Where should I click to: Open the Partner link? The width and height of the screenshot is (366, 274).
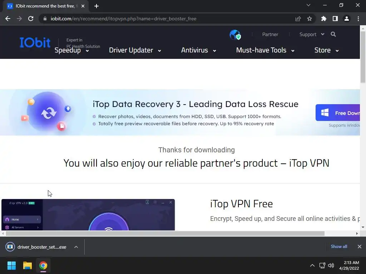pyautogui.click(x=270, y=35)
